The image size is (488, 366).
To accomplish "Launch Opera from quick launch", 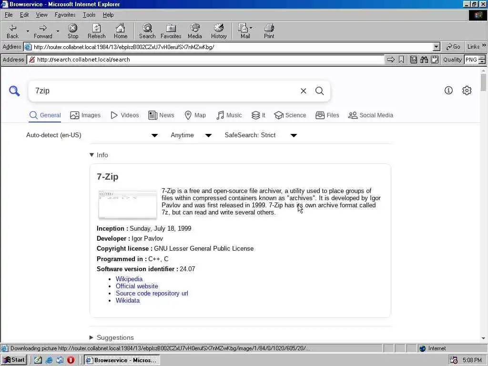I will [x=71, y=360].
